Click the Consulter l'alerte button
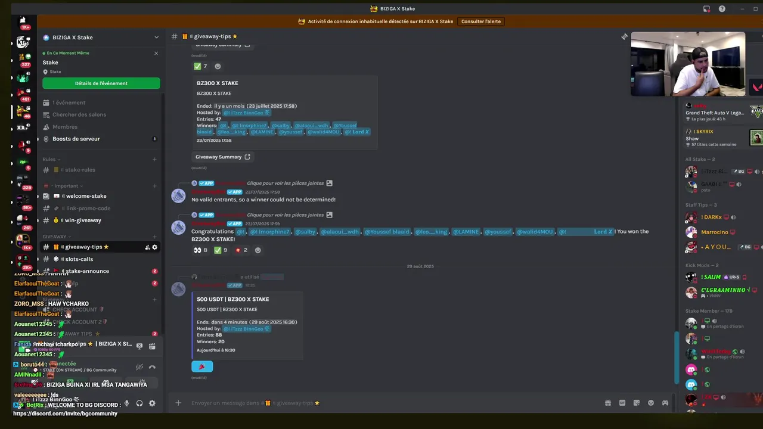Screen dimensions: 763x429 [481, 21]
